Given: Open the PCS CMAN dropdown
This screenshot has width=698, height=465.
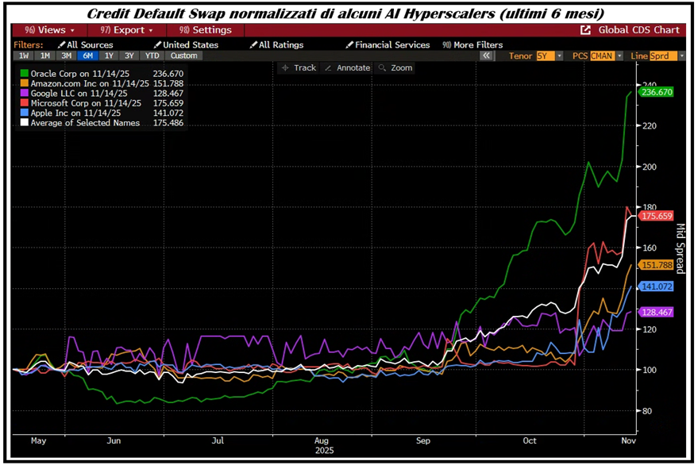Looking at the screenshot, I should [620, 56].
